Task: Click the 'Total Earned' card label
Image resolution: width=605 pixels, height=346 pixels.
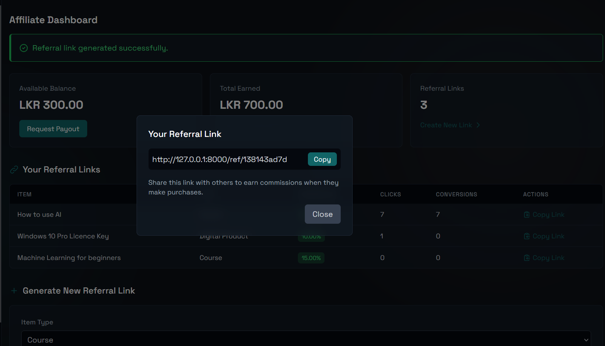Action: click(x=240, y=88)
